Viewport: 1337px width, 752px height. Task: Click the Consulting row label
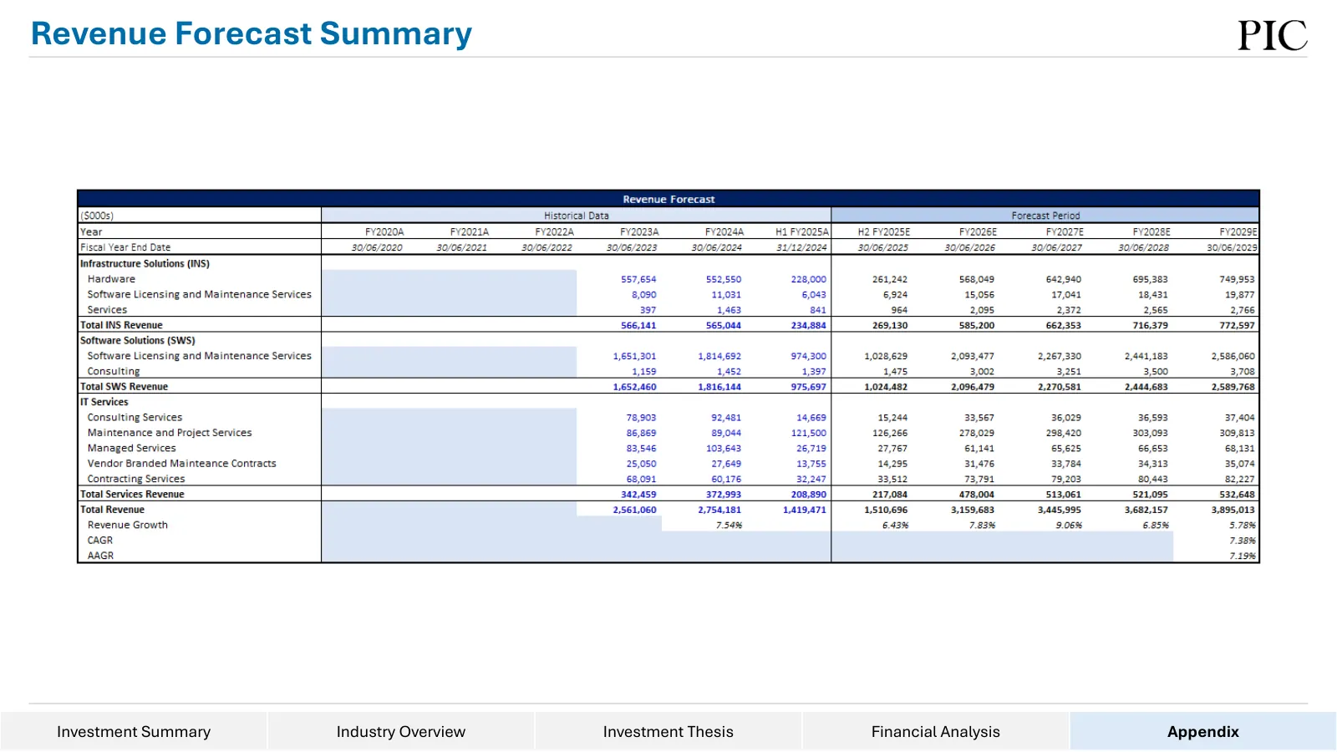pyautogui.click(x=114, y=371)
